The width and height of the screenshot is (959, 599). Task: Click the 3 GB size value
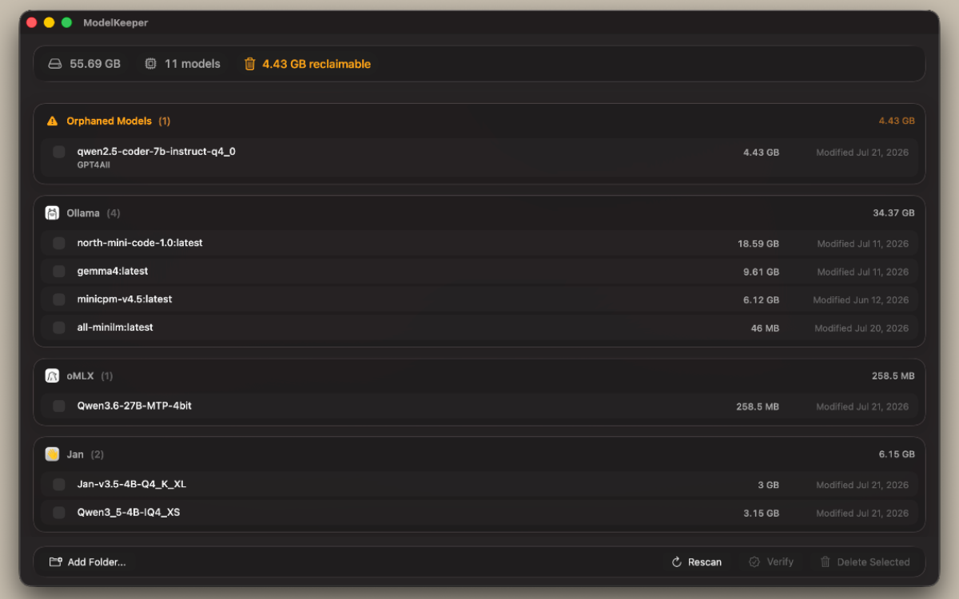[x=768, y=486]
